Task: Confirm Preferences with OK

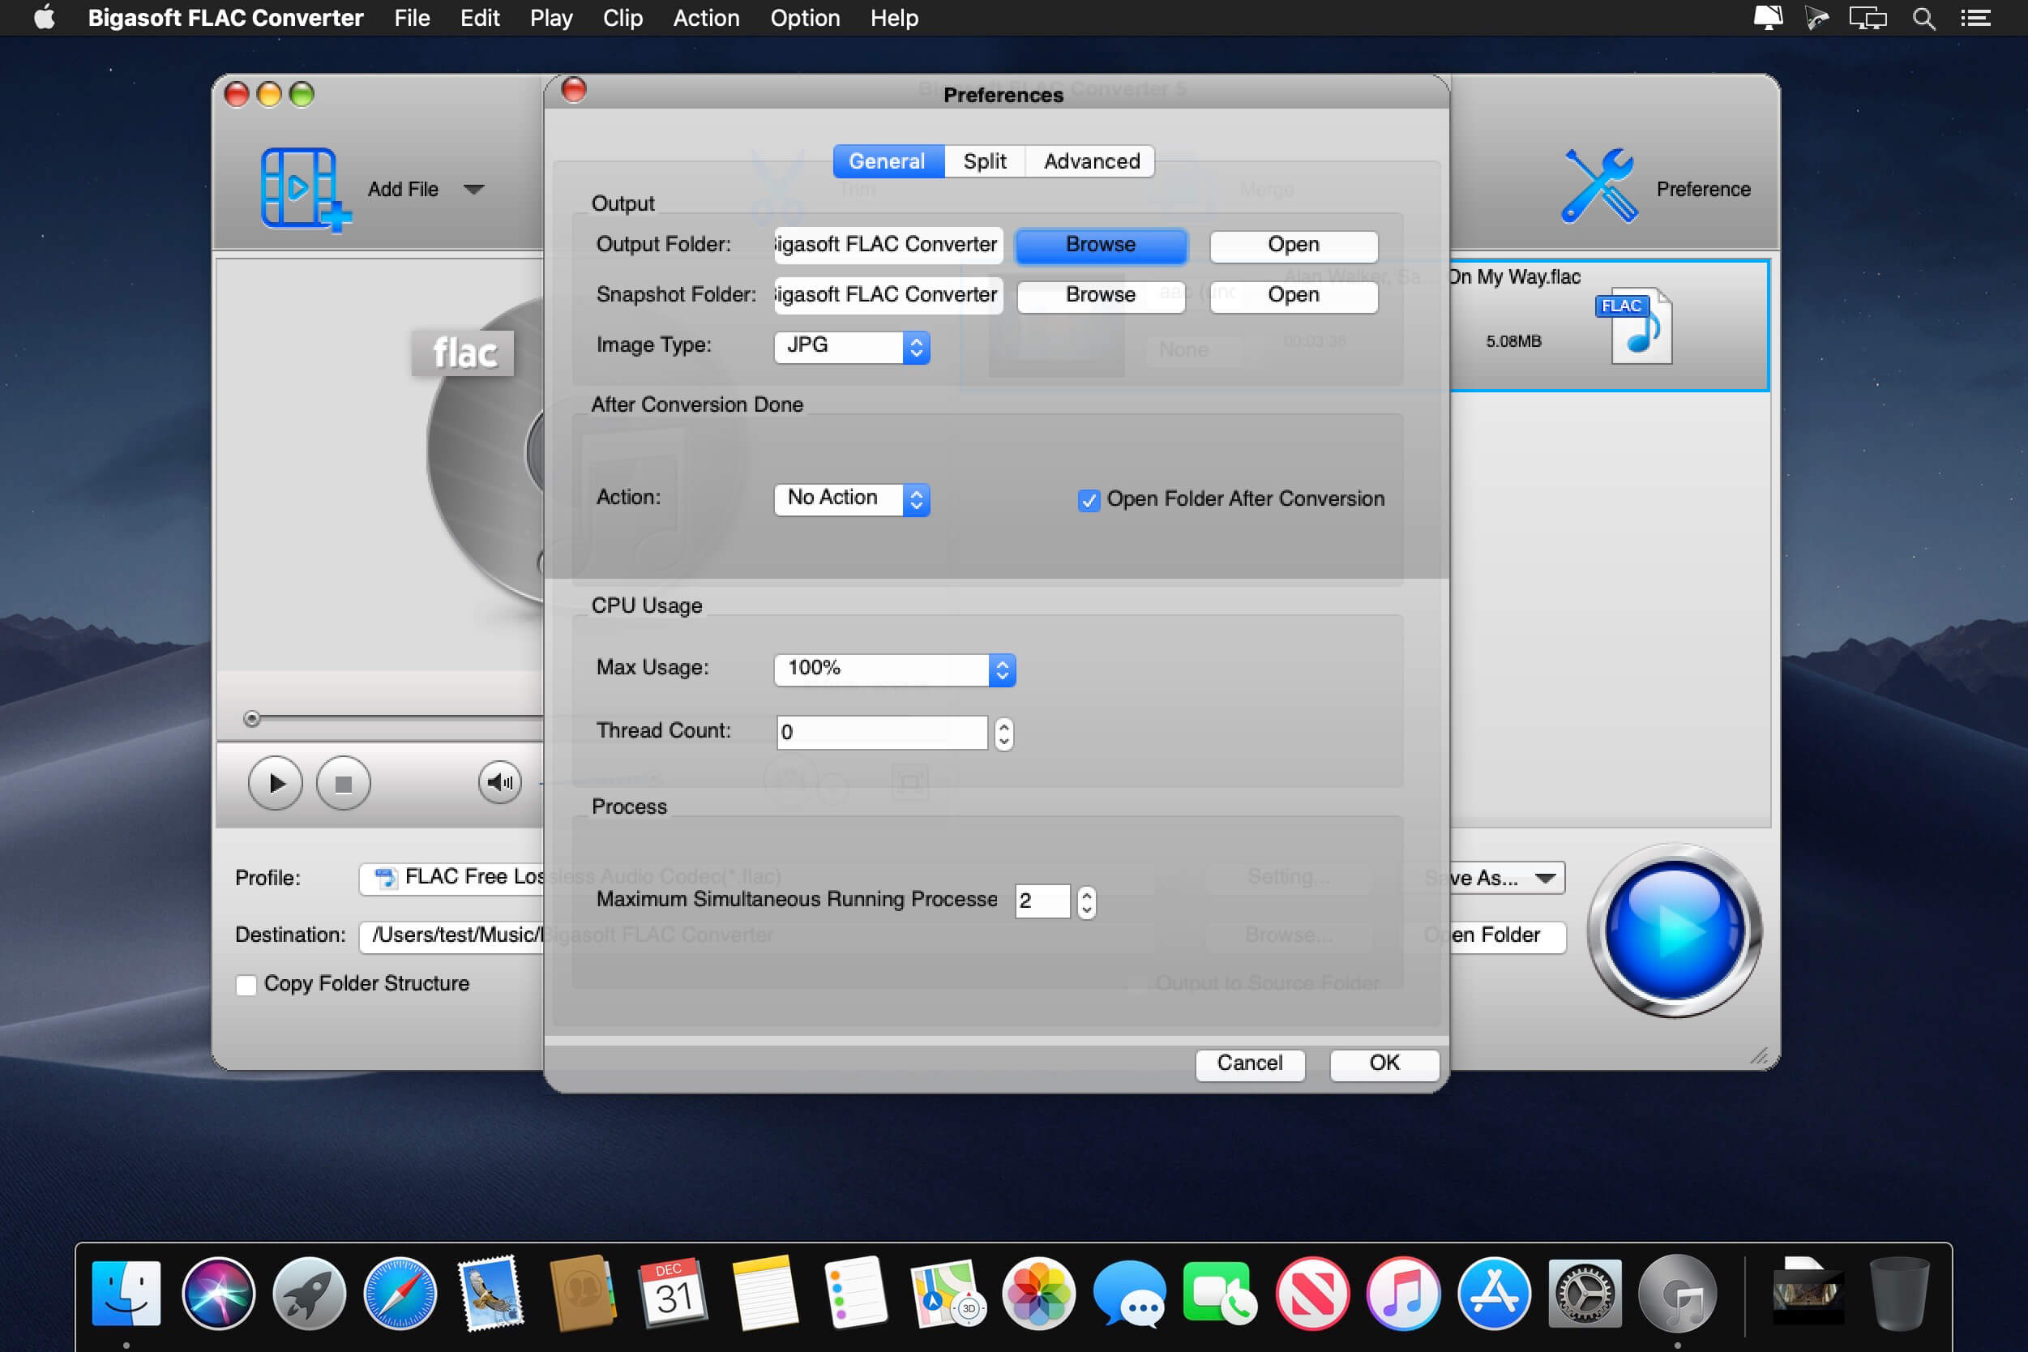Action: pyautogui.click(x=1384, y=1064)
